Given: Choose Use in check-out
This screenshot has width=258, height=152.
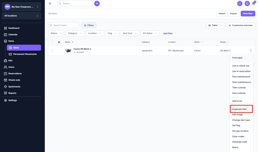Looking at the screenshot, I should point(241,66).
